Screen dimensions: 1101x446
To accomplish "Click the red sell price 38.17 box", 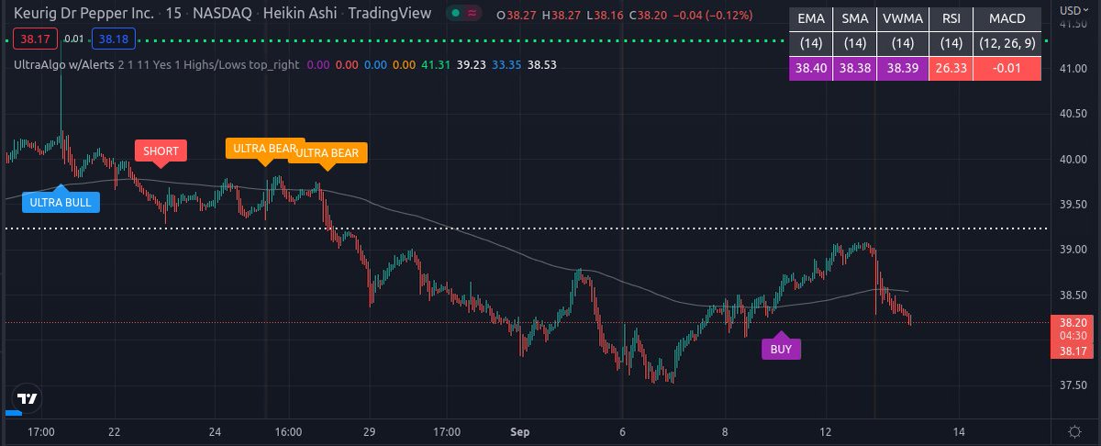I will [x=37, y=39].
